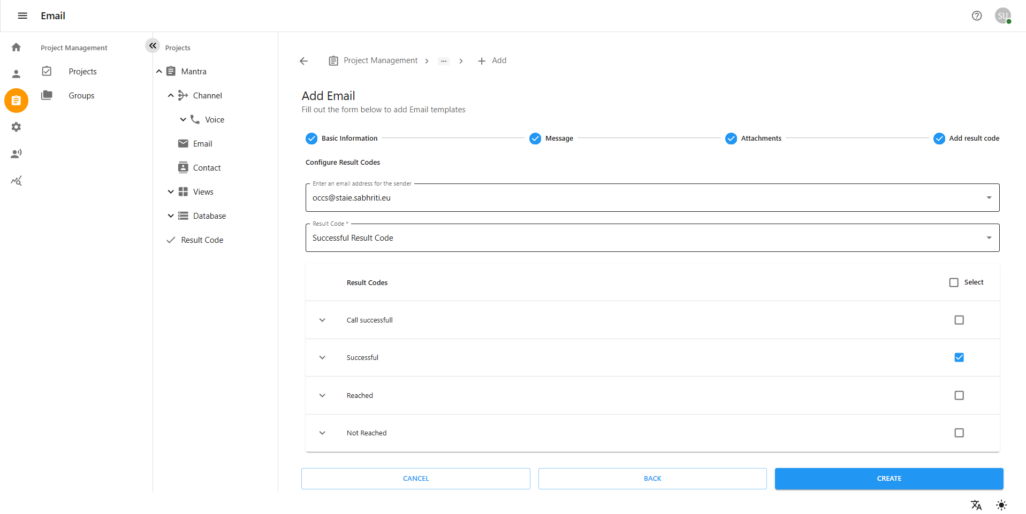Open the settings gear in sidebar

pyautogui.click(x=16, y=127)
